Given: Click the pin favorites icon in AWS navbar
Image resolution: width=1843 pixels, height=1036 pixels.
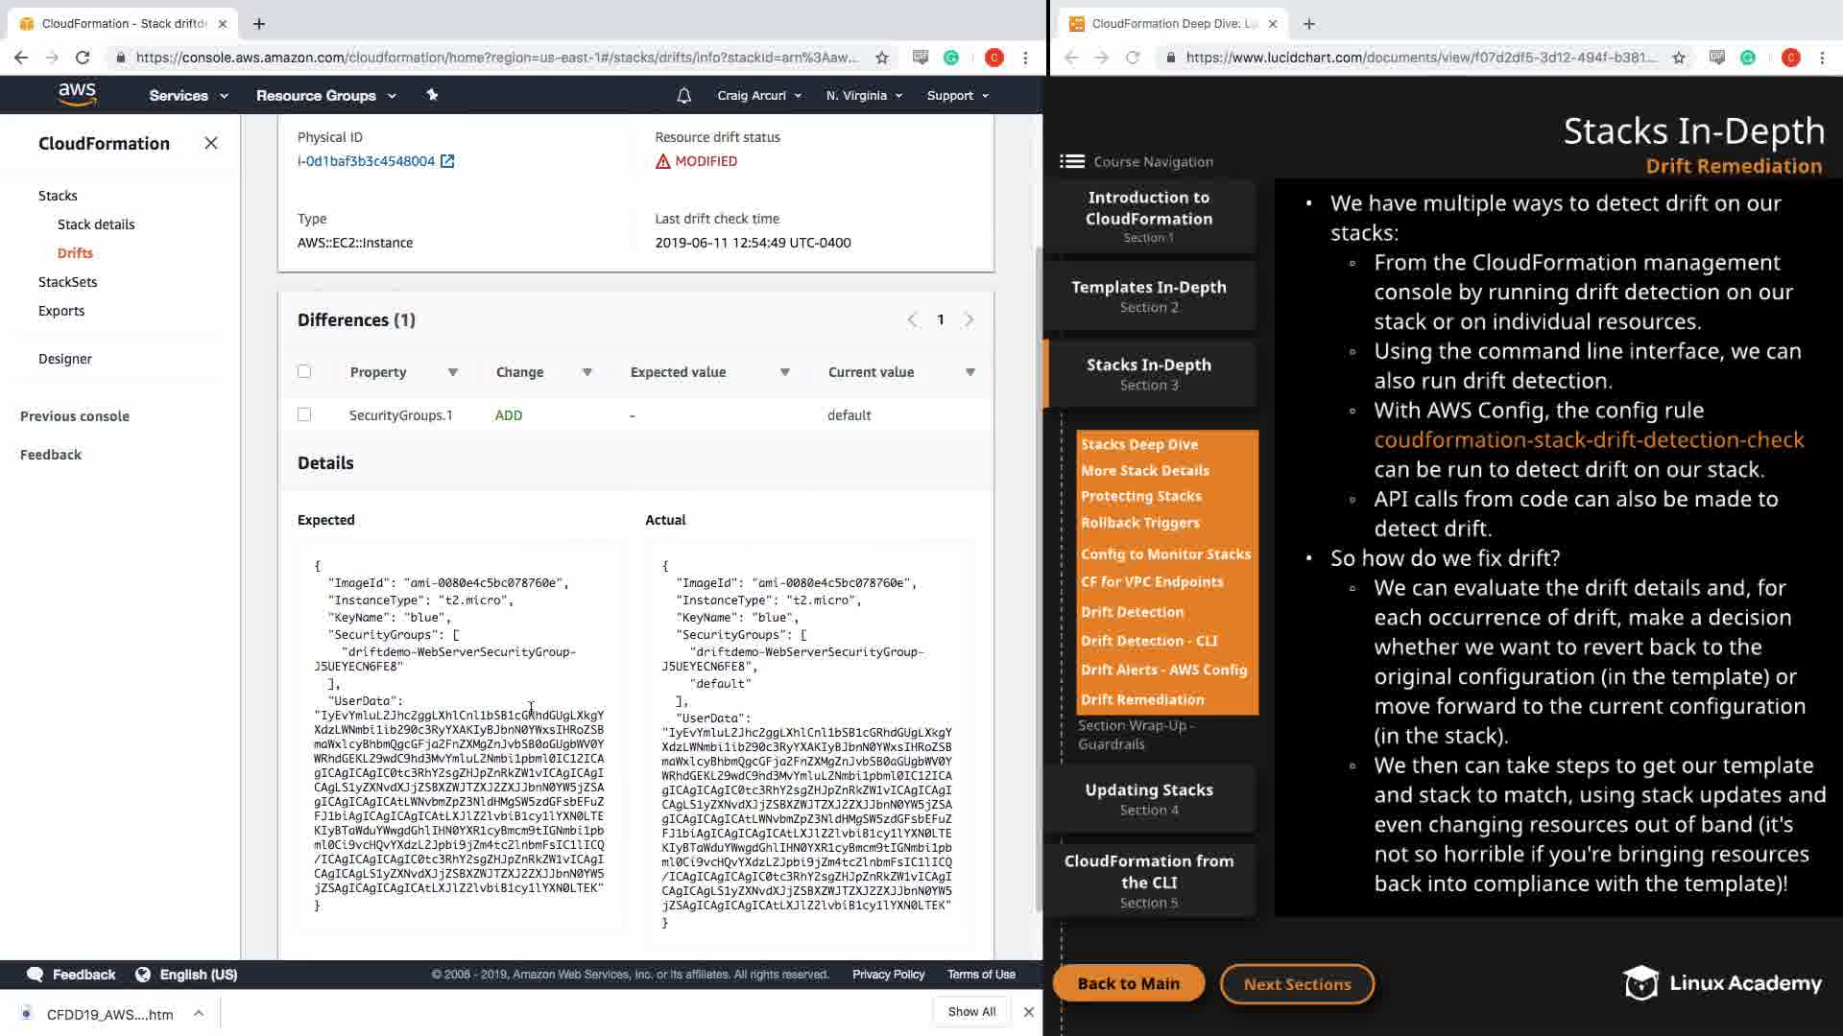Looking at the screenshot, I should (432, 95).
